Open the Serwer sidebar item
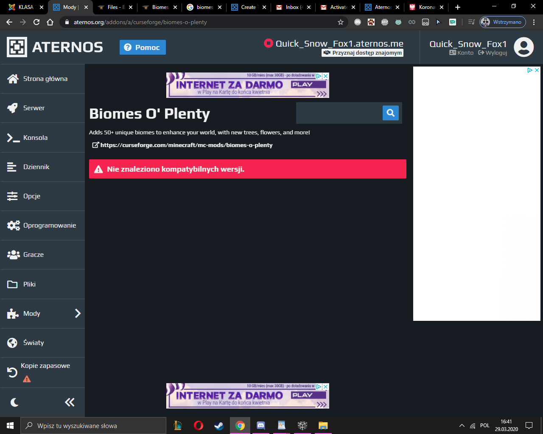 coord(42,108)
